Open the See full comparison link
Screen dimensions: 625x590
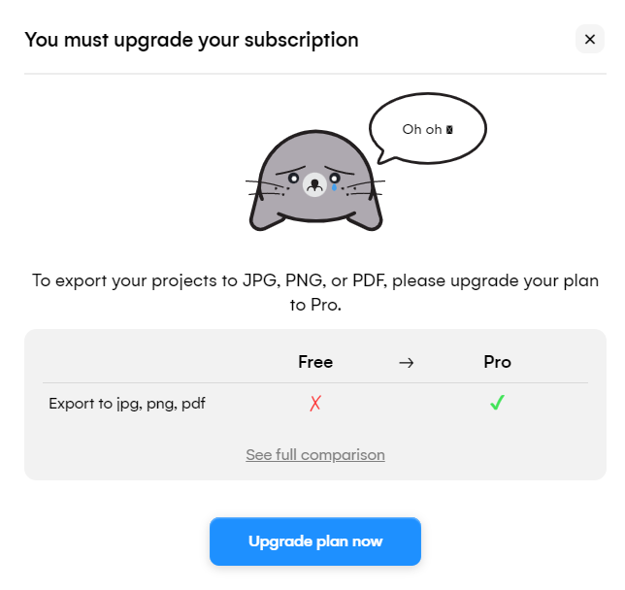click(x=315, y=454)
